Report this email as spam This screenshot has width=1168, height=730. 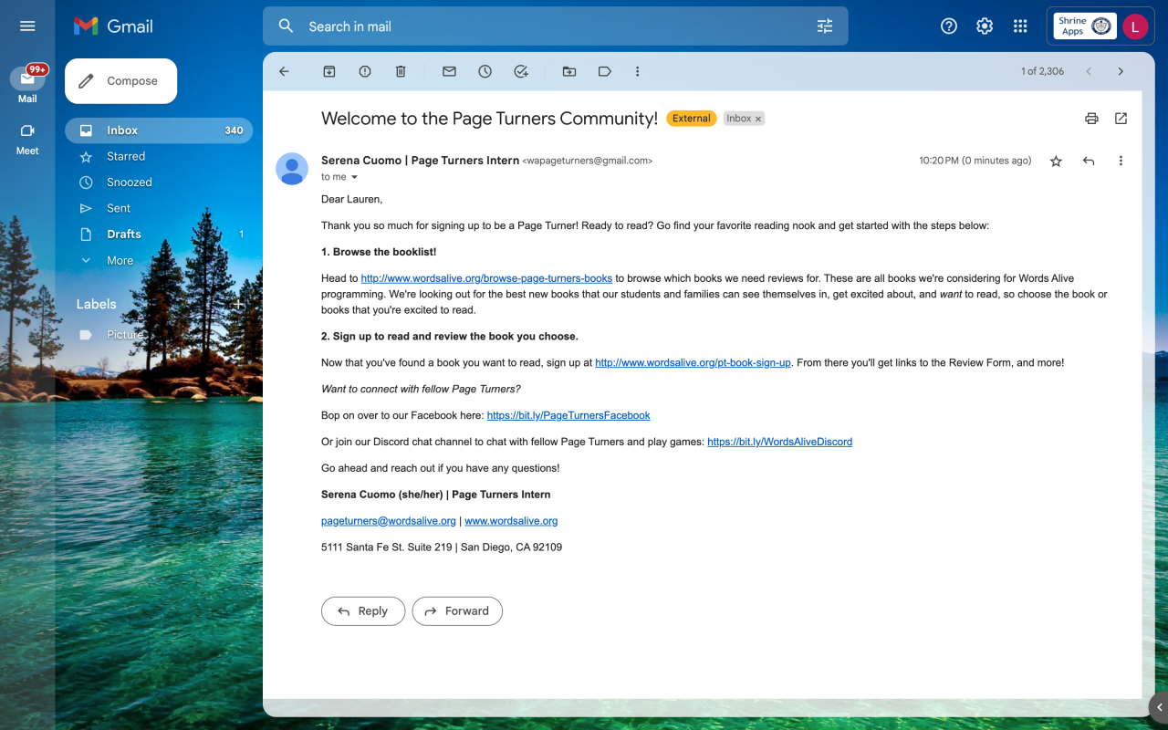point(365,71)
